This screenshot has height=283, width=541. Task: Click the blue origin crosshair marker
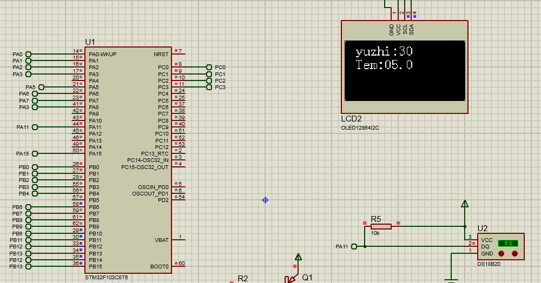click(265, 200)
